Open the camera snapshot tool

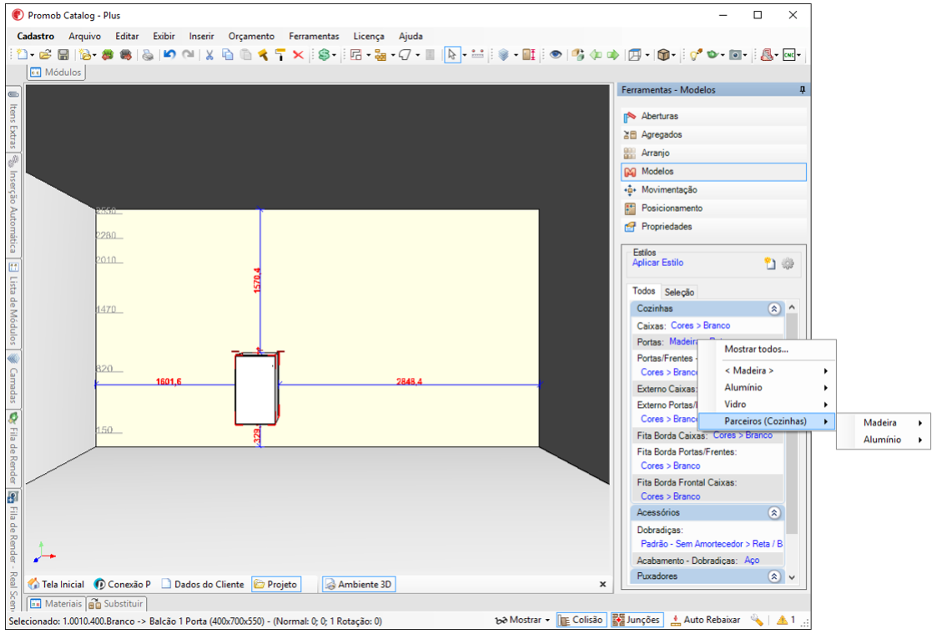click(x=735, y=55)
